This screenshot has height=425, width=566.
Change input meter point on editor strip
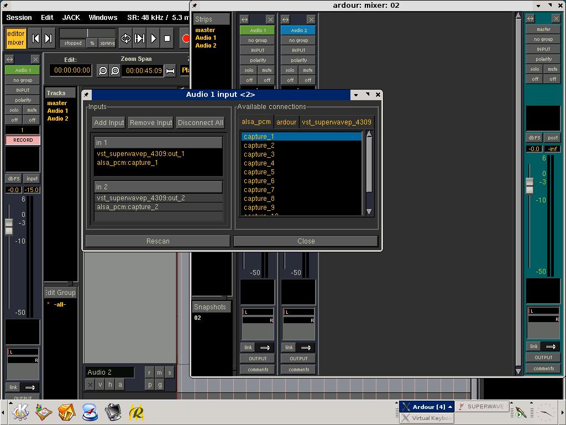pyautogui.click(x=32, y=179)
